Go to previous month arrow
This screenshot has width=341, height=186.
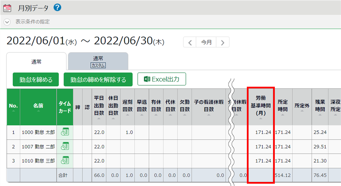click(190, 42)
